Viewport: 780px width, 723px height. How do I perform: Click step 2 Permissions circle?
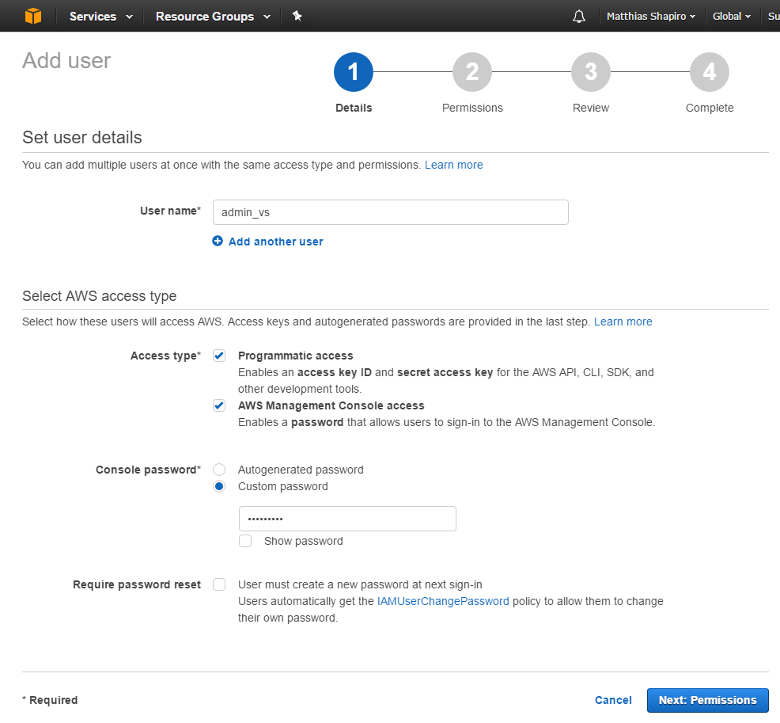point(472,73)
